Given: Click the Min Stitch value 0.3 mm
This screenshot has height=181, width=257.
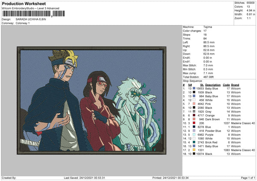Looking at the screenshot, I should pyautogui.click(x=208, y=70).
